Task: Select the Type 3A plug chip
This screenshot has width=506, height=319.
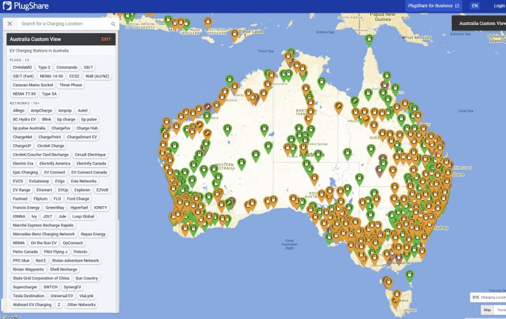Action: tap(49, 94)
